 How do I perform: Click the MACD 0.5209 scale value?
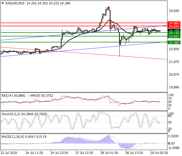173,136
